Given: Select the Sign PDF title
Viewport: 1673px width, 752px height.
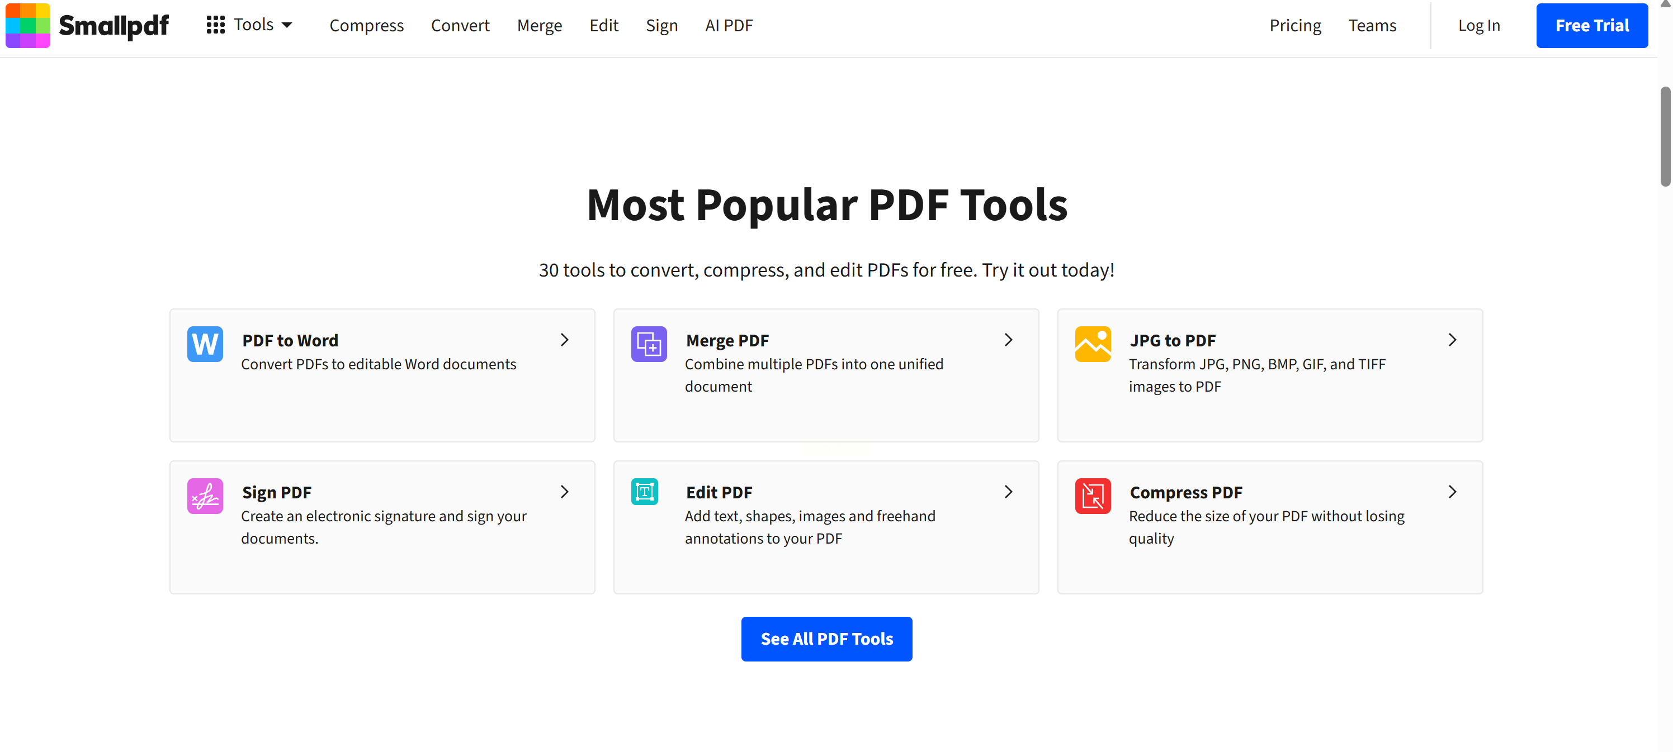Looking at the screenshot, I should click(276, 492).
